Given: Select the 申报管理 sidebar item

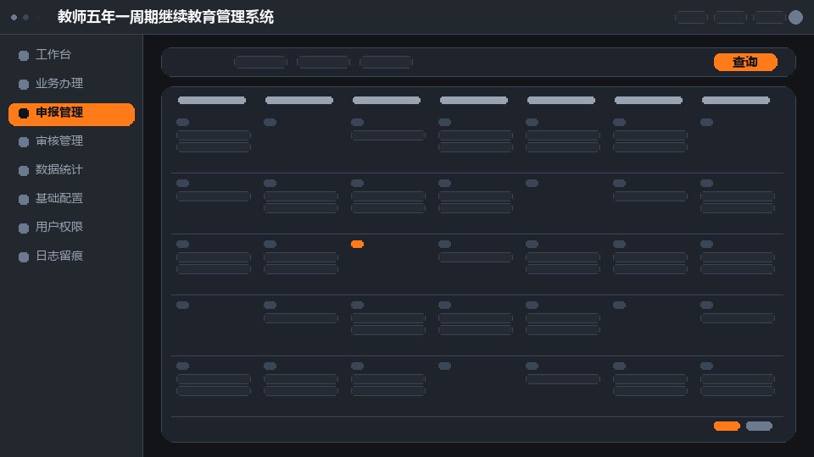Looking at the screenshot, I should point(71,113).
